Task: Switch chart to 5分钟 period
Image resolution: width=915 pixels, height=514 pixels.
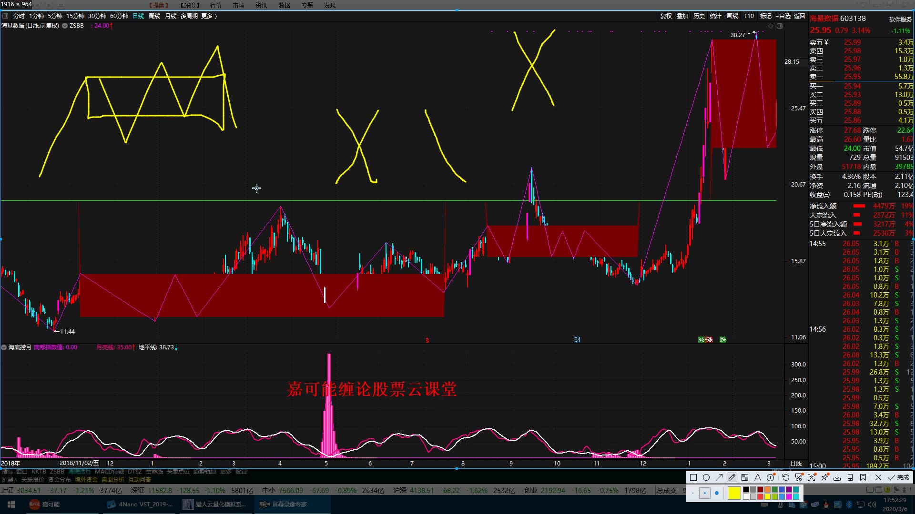Action: point(55,16)
